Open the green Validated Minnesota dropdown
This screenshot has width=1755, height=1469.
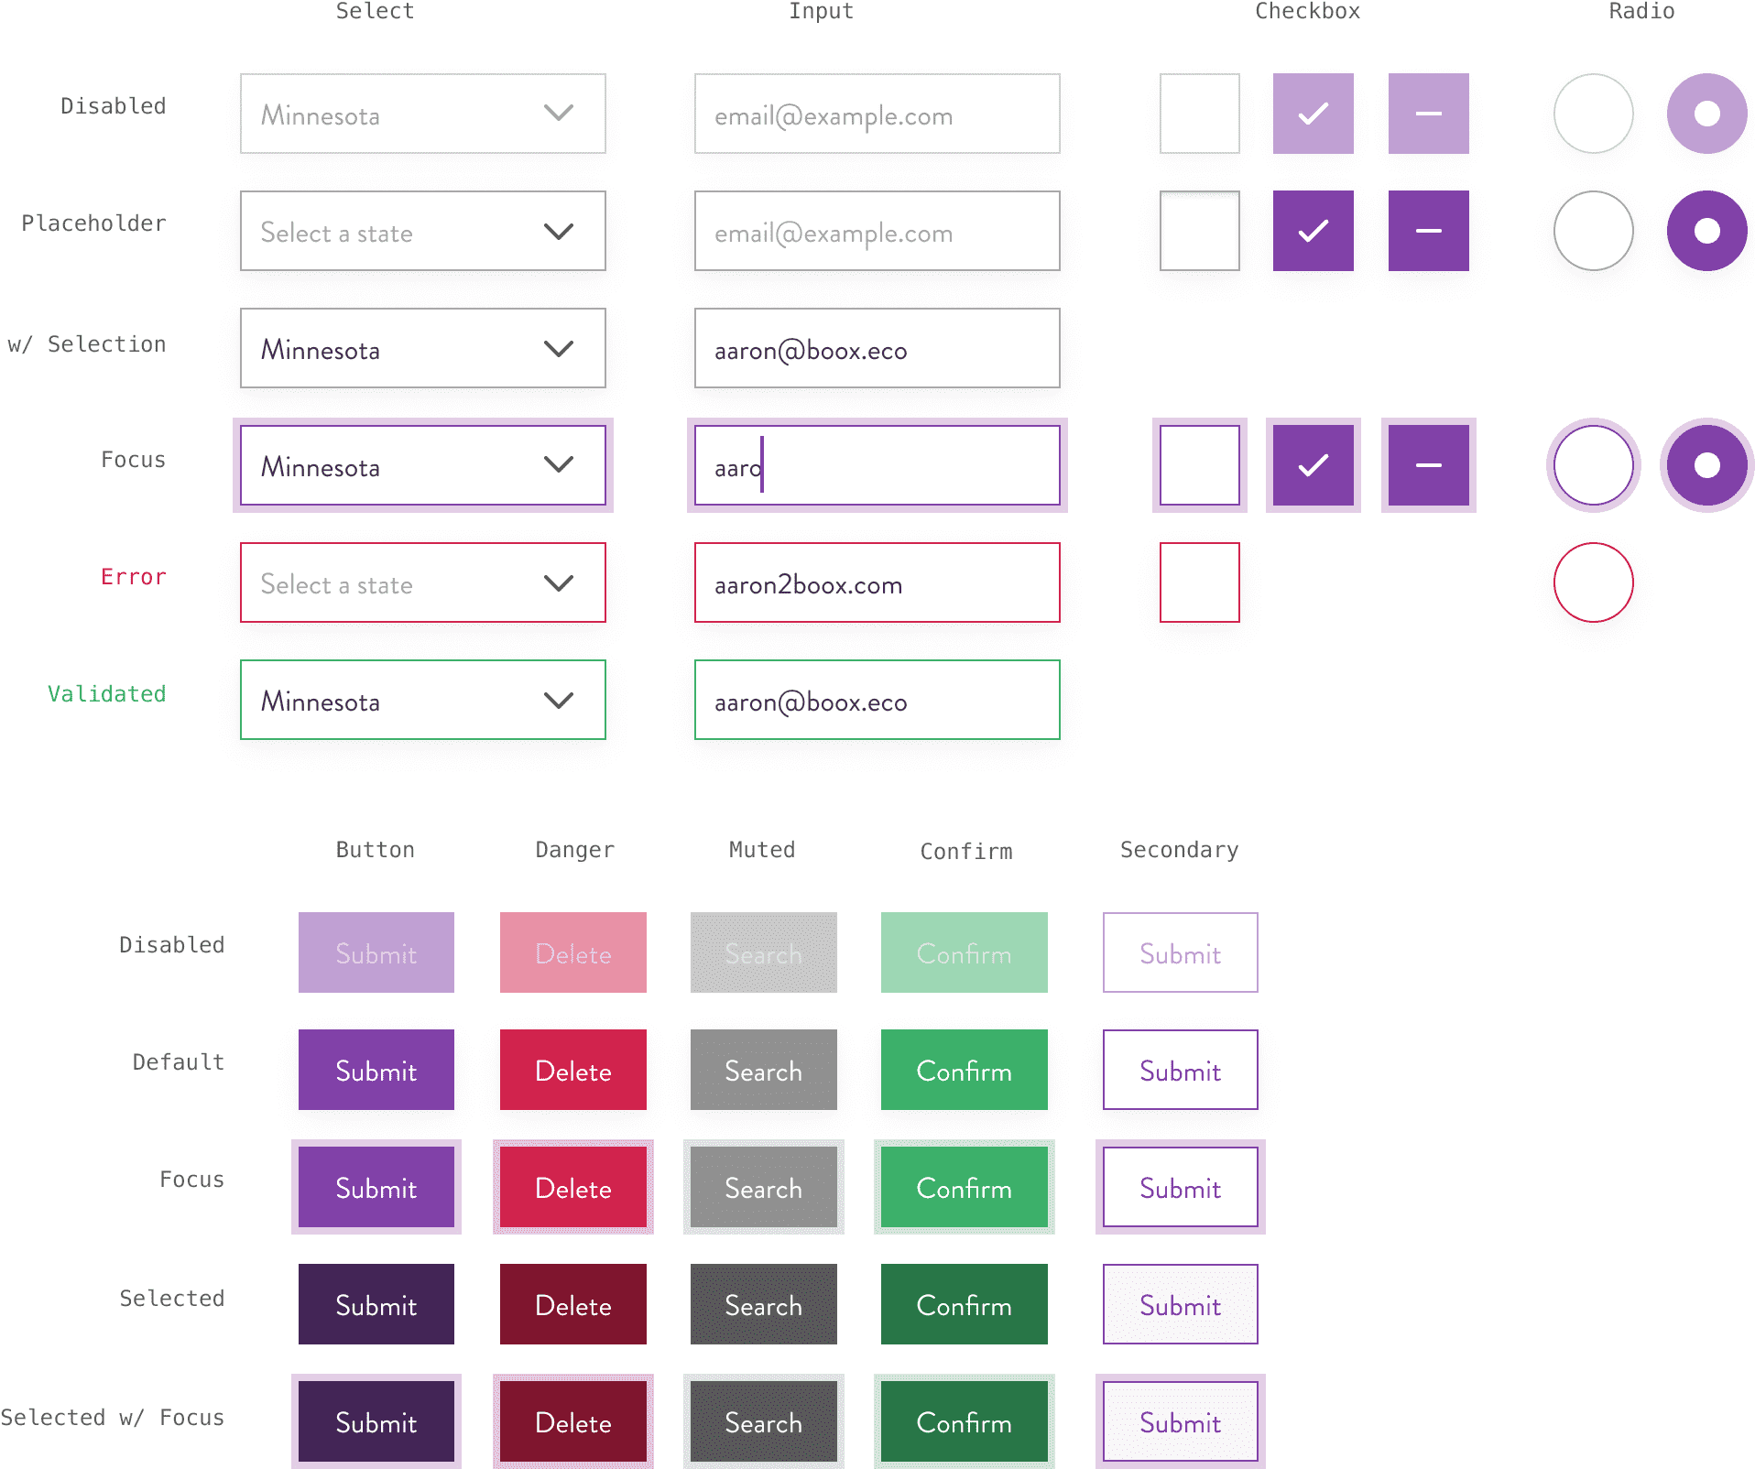tap(422, 700)
